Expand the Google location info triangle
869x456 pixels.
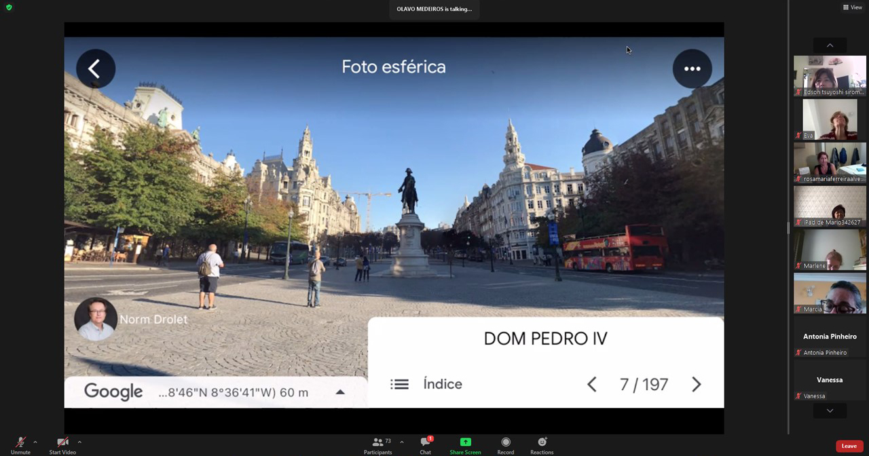[340, 392]
